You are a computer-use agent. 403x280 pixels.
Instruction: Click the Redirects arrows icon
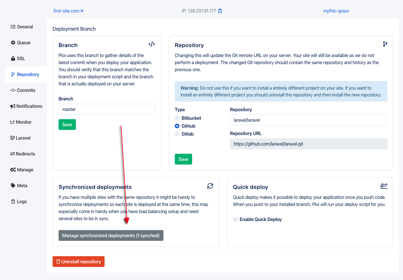tap(13, 154)
